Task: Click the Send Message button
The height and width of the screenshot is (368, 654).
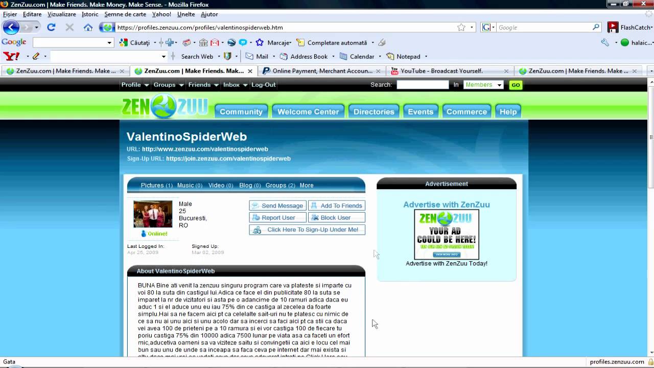Action: (x=277, y=205)
